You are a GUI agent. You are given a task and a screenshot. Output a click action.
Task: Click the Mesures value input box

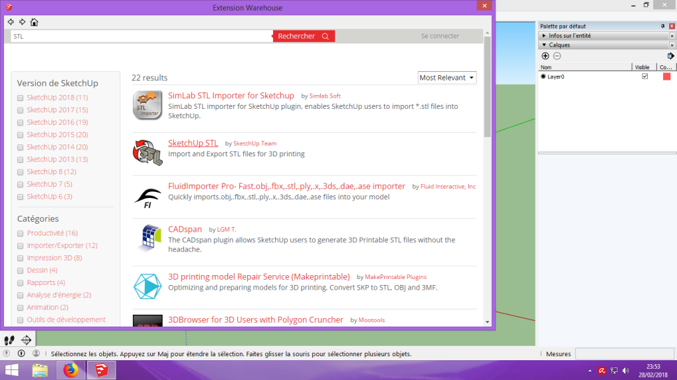625,354
